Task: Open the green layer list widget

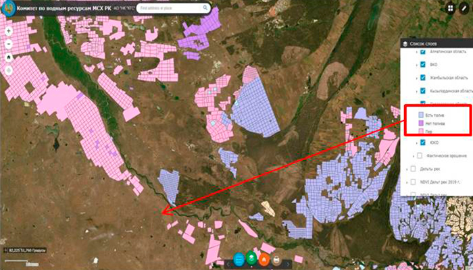Action: tap(251, 259)
